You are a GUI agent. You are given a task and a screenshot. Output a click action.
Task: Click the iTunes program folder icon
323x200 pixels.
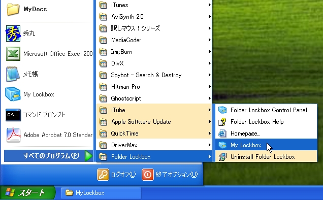103,5
